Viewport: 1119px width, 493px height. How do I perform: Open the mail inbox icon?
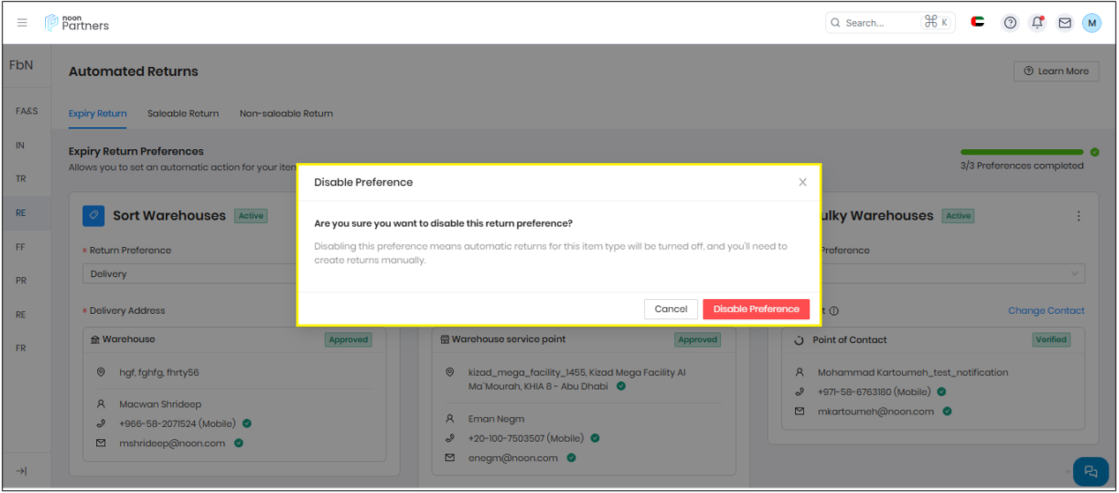pyautogui.click(x=1064, y=23)
